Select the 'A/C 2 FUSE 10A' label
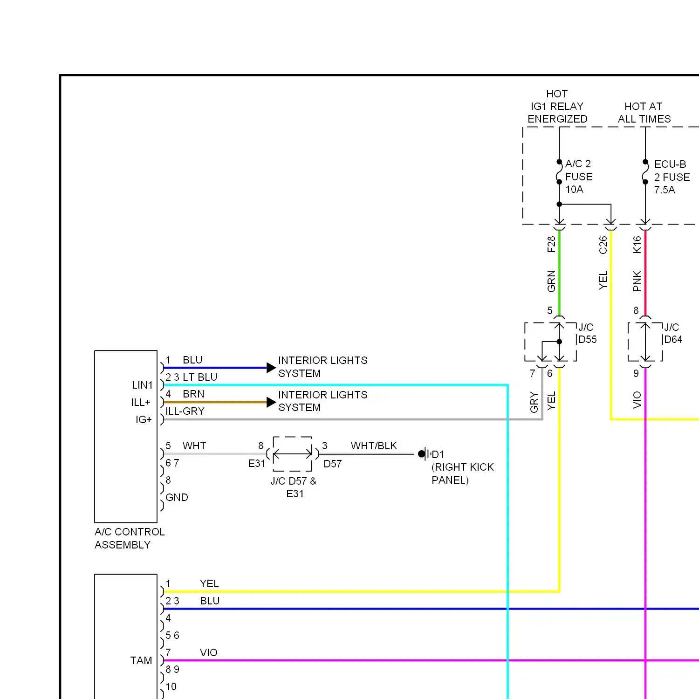The image size is (699, 699). [x=579, y=177]
